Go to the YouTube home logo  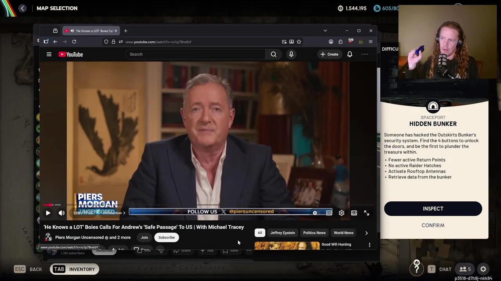click(x=71, y=54)
